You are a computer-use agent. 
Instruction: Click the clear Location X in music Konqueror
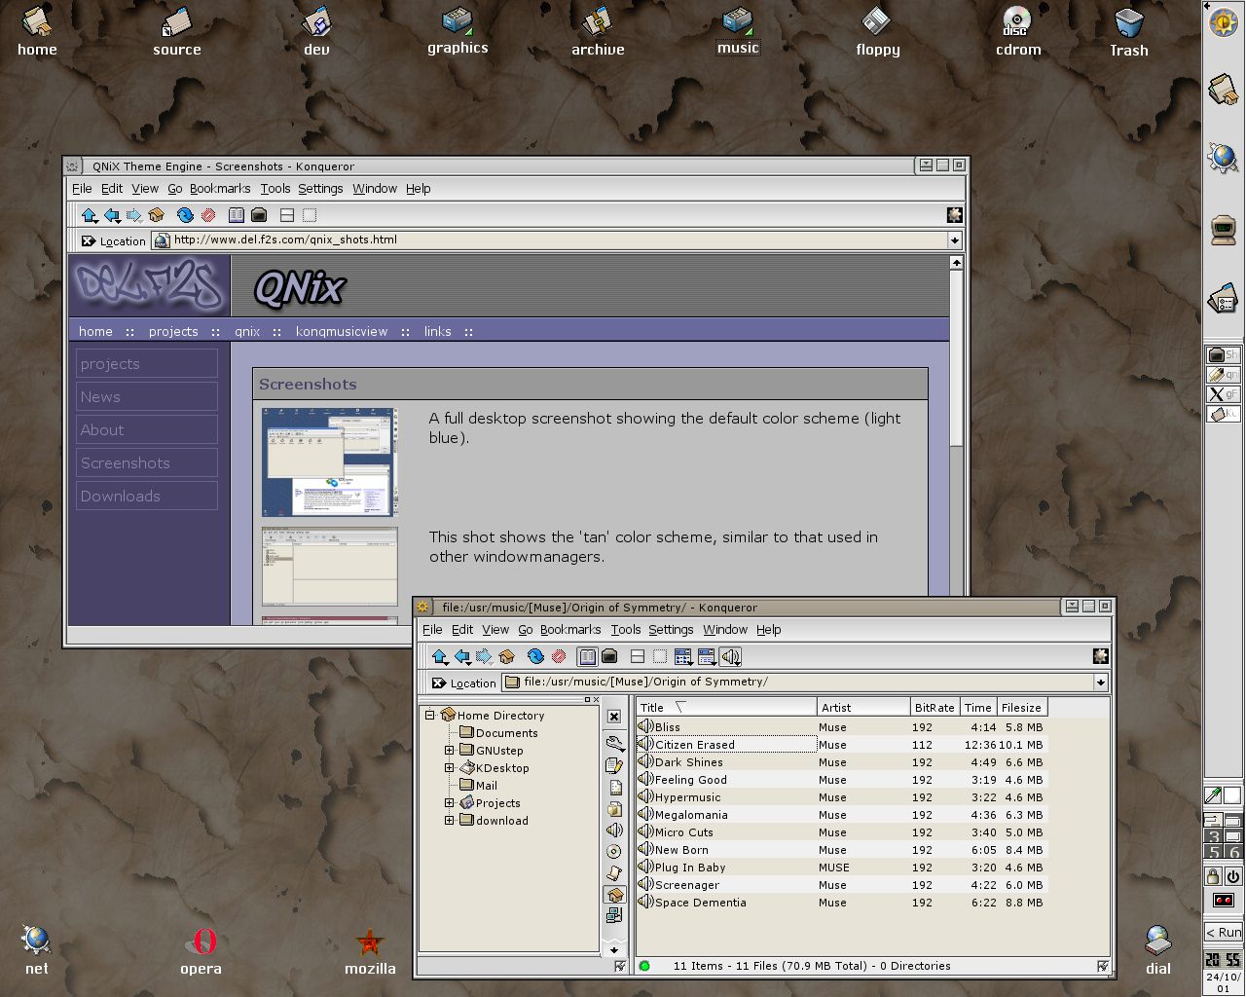pyautogui.click(x=440, y=683)
